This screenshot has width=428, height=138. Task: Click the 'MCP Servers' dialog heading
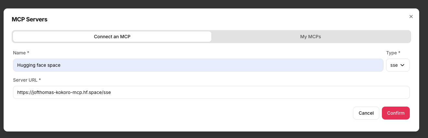(x=30, y=19)
